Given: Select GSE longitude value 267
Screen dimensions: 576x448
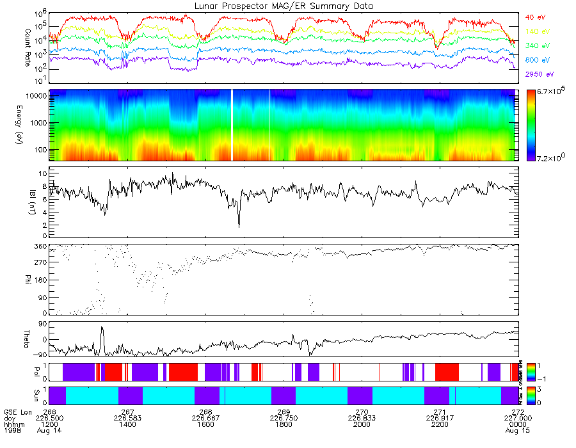Looking at the screenshot, I should coord(127,412).
